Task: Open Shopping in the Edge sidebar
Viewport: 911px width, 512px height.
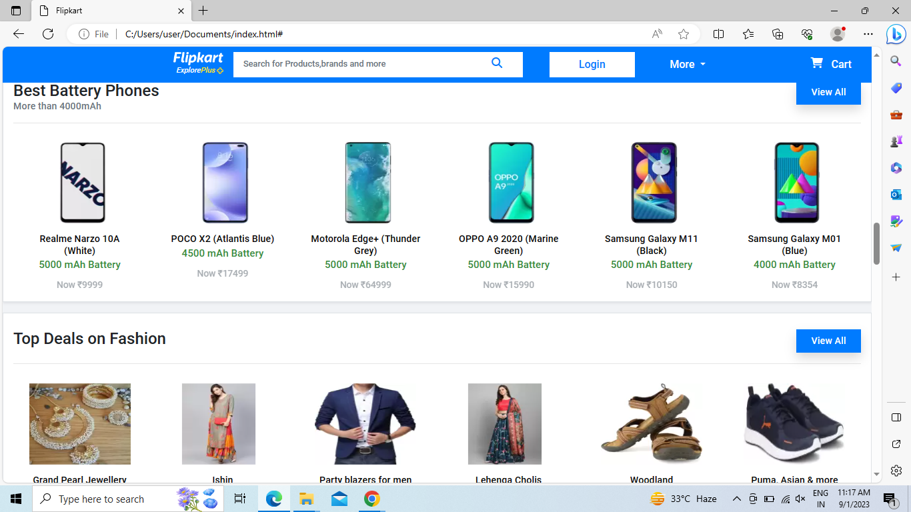Action: click(x=896, y=87)
